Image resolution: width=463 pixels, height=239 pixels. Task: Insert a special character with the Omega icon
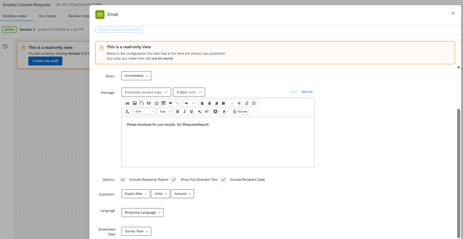click(x=157, y=103)
